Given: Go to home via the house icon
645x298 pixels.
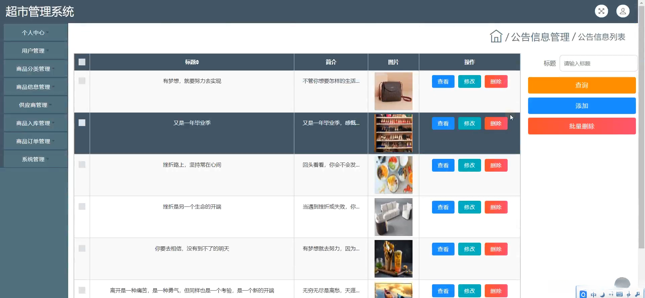Looking at the screenshot, I should (x=496, y=36).
